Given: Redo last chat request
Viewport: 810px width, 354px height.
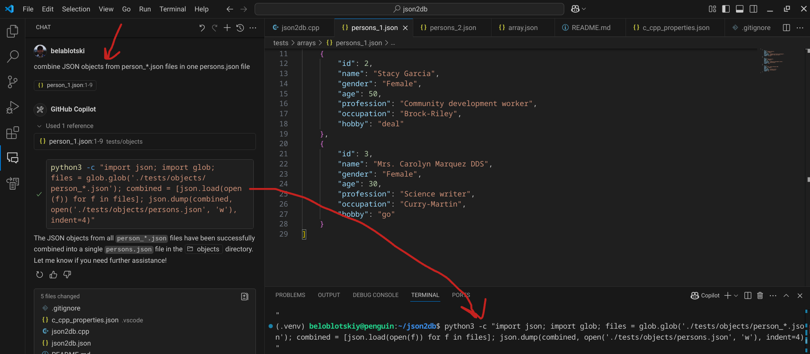Looking at the screenshot, I should coord(214,28).
